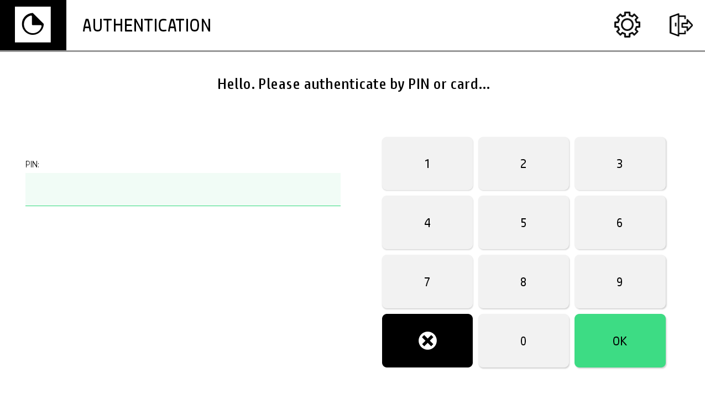Click the "Please authenticate by PIN" message
This screenshot has width=705, height=394.
[353, 84]
